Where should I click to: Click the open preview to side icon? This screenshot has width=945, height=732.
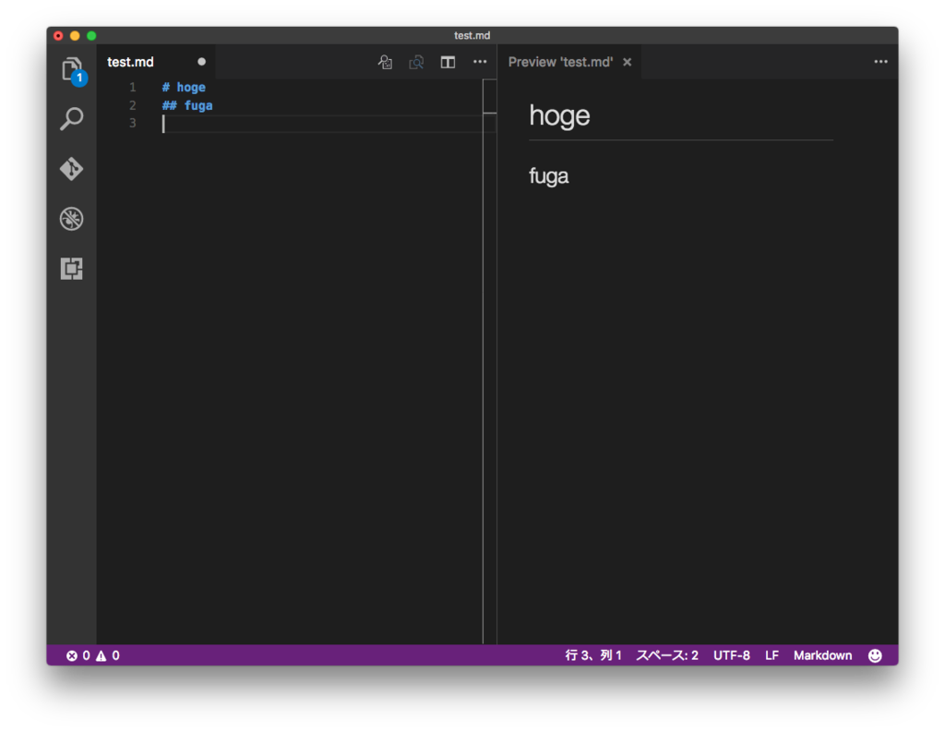416,62
